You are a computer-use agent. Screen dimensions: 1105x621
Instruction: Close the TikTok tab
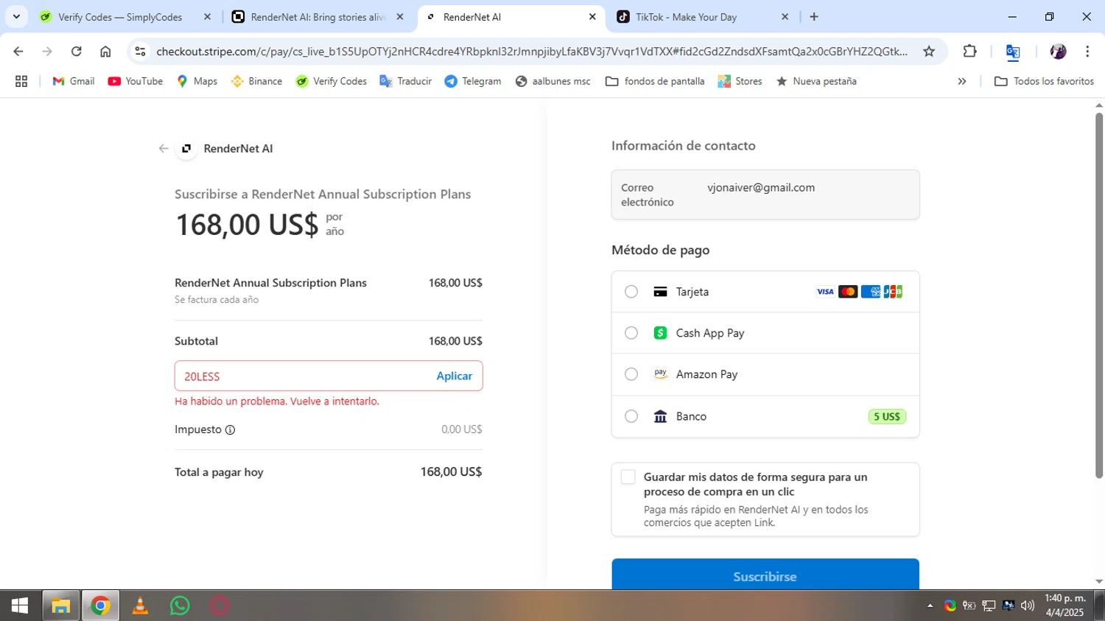785,17
